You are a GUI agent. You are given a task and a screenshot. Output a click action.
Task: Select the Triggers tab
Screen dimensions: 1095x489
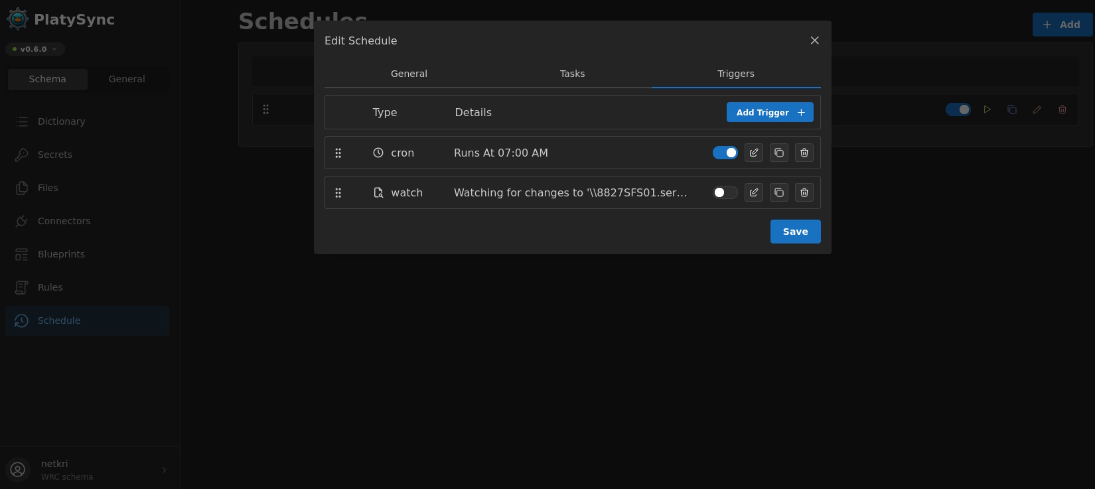point(736,74)
